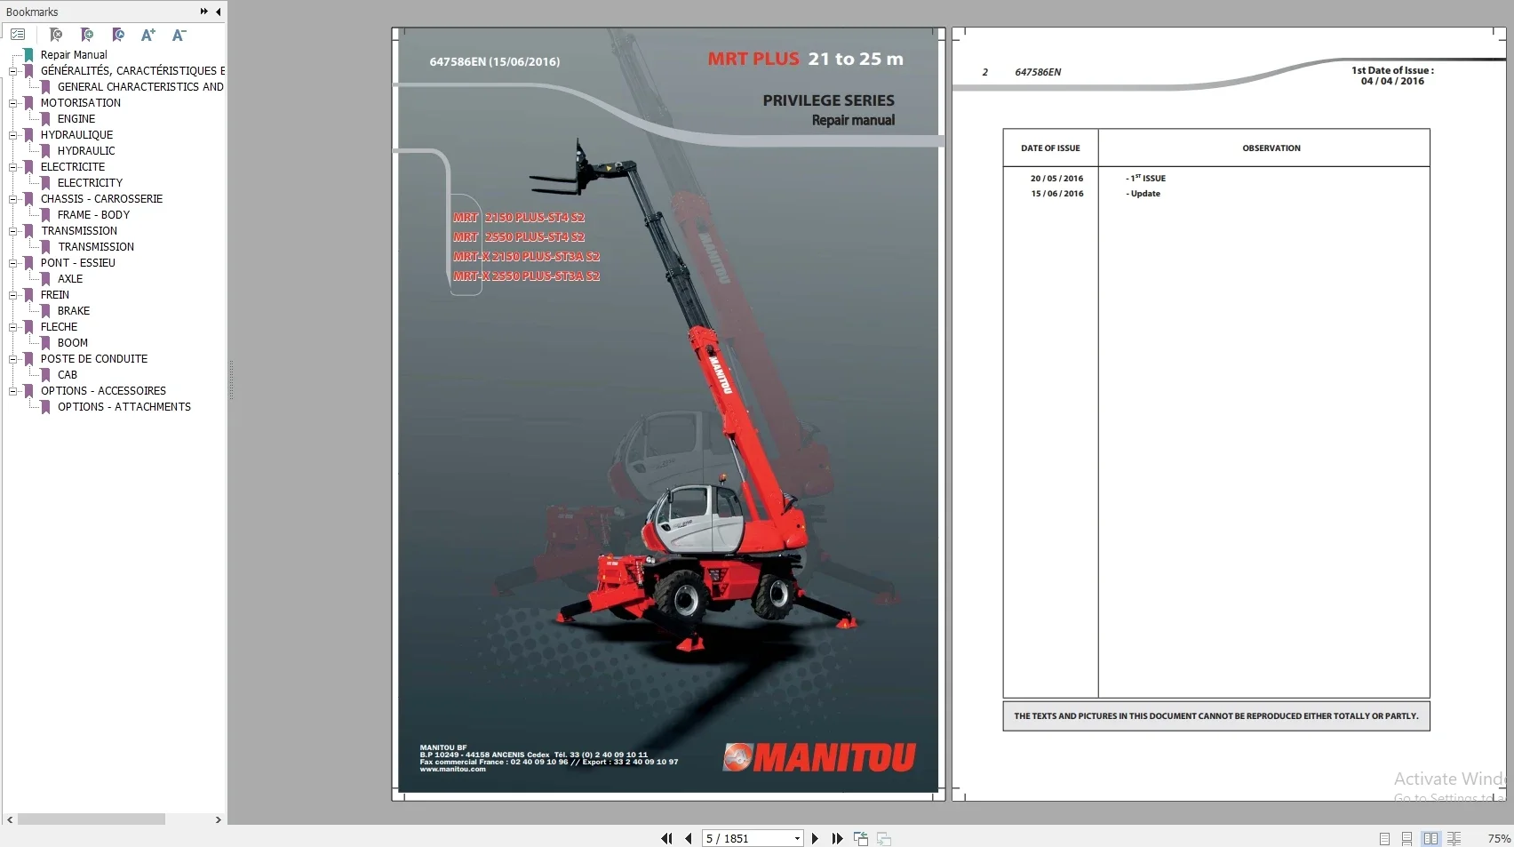Select the ENGINE bookmark
The width and height of the screenshot is (1514, 847).
click(76, 119)
